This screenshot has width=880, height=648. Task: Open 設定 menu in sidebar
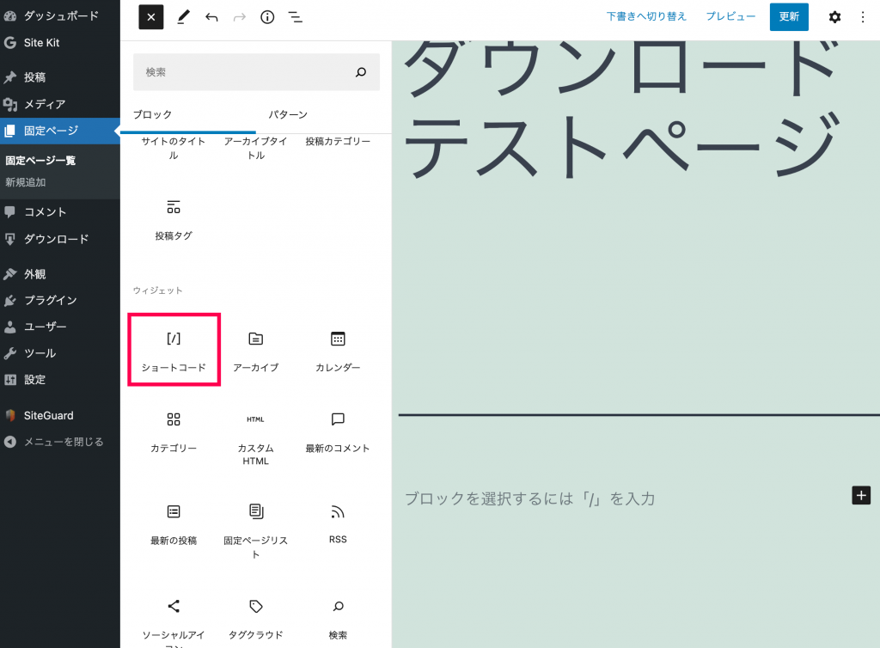[60, 379]
